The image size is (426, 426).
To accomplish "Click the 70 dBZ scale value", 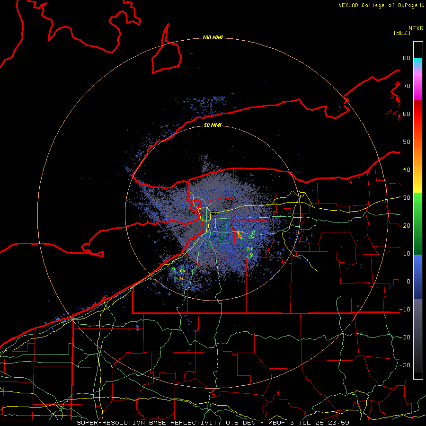I will 407,86.
